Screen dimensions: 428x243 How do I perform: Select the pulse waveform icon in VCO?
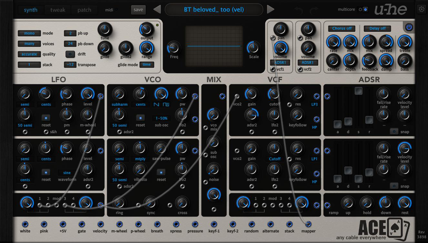pos(166,104)
